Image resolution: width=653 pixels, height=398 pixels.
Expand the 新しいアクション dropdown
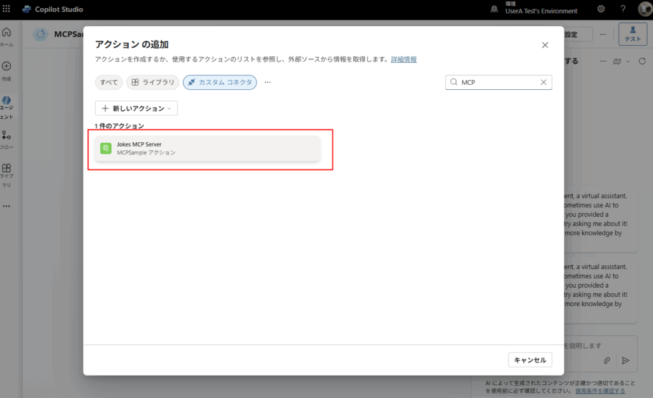(x=136, y=108)
